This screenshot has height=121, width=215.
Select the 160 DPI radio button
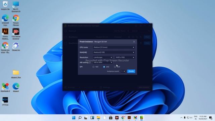coord(93,67)
